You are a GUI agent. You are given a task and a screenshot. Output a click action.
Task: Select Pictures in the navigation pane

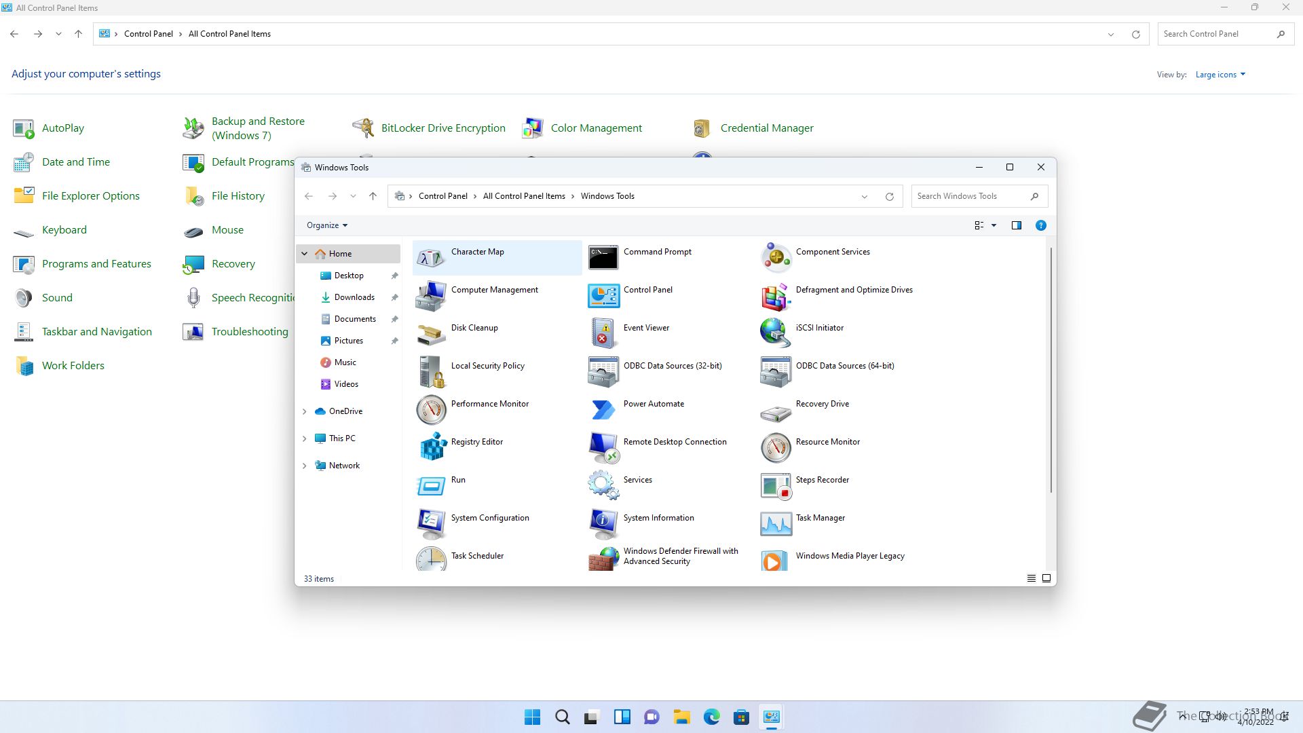[349, 341]
